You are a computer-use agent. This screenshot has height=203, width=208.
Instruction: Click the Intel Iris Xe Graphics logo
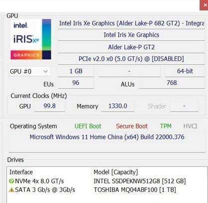pos(31,39)
